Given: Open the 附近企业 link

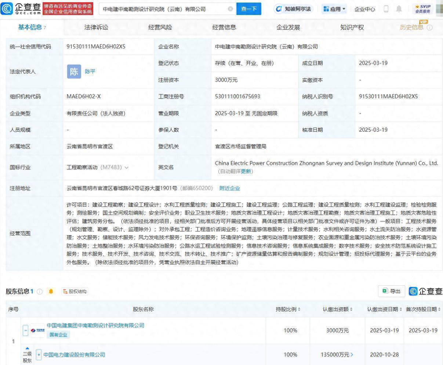Looking at the screenshot, I should pos(230,188).
